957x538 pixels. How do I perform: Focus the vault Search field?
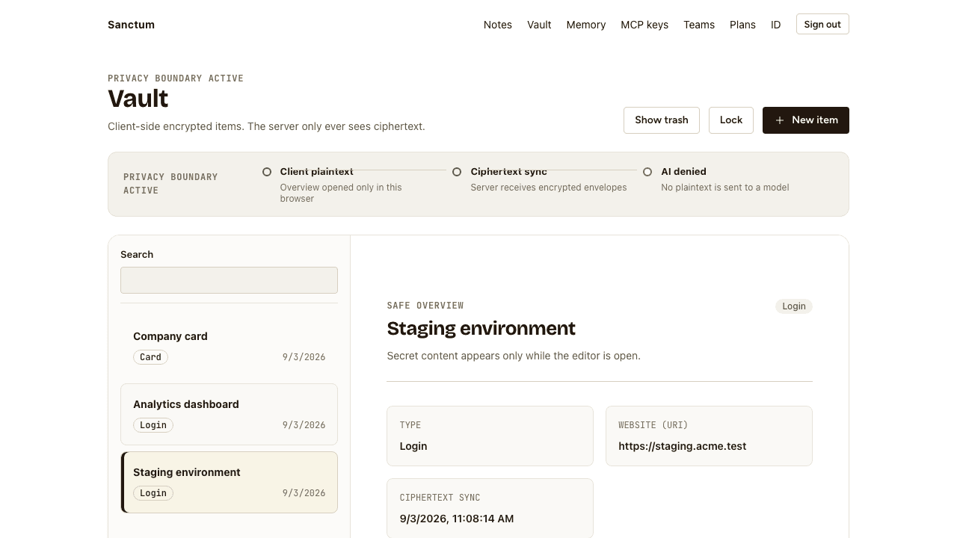pos(229,280)
